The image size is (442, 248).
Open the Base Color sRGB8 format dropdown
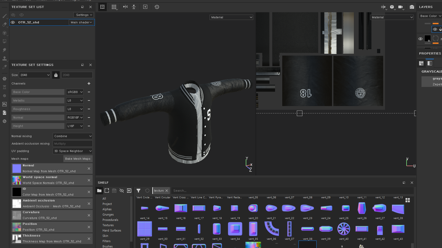click(75, 92)
